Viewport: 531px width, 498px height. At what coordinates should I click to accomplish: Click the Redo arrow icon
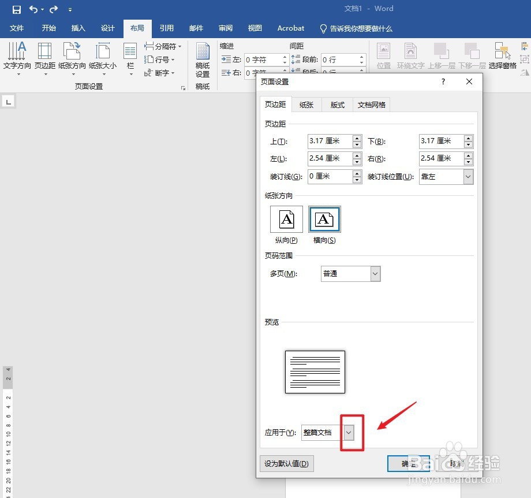tap(54, 9)
